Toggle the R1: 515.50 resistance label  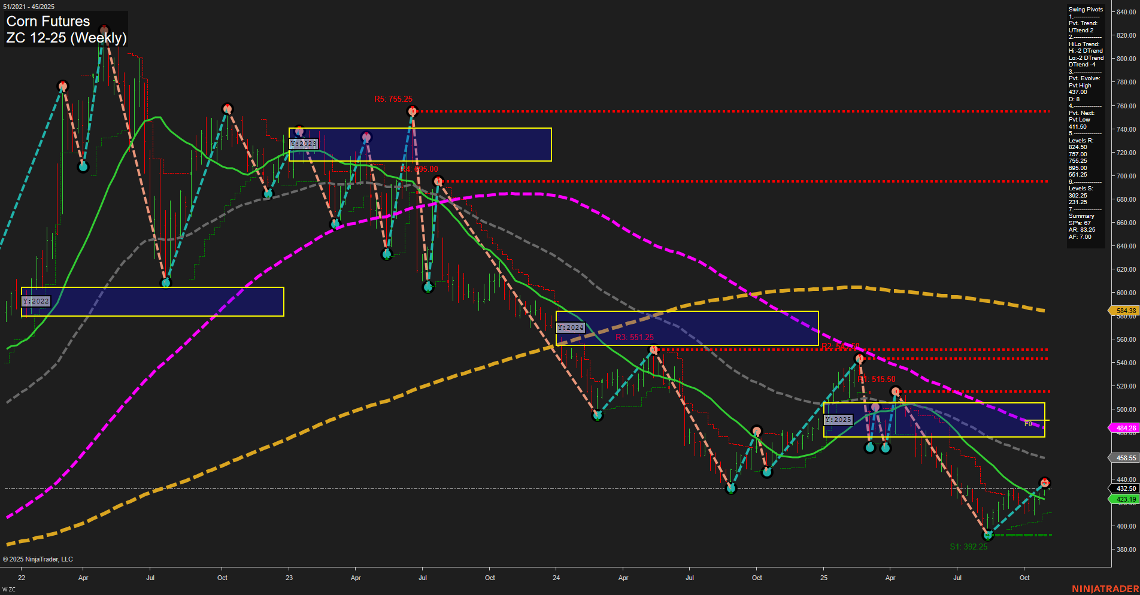pyautogui.click(x=877, y=378)
